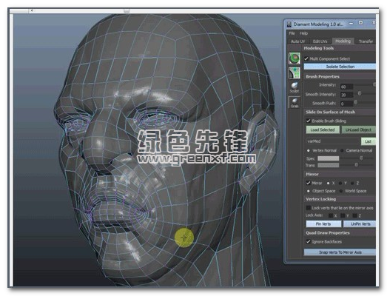This screenshot has height=296, width=387.
Task: Click the Isolate Selection button
Action: coord(340,67)
